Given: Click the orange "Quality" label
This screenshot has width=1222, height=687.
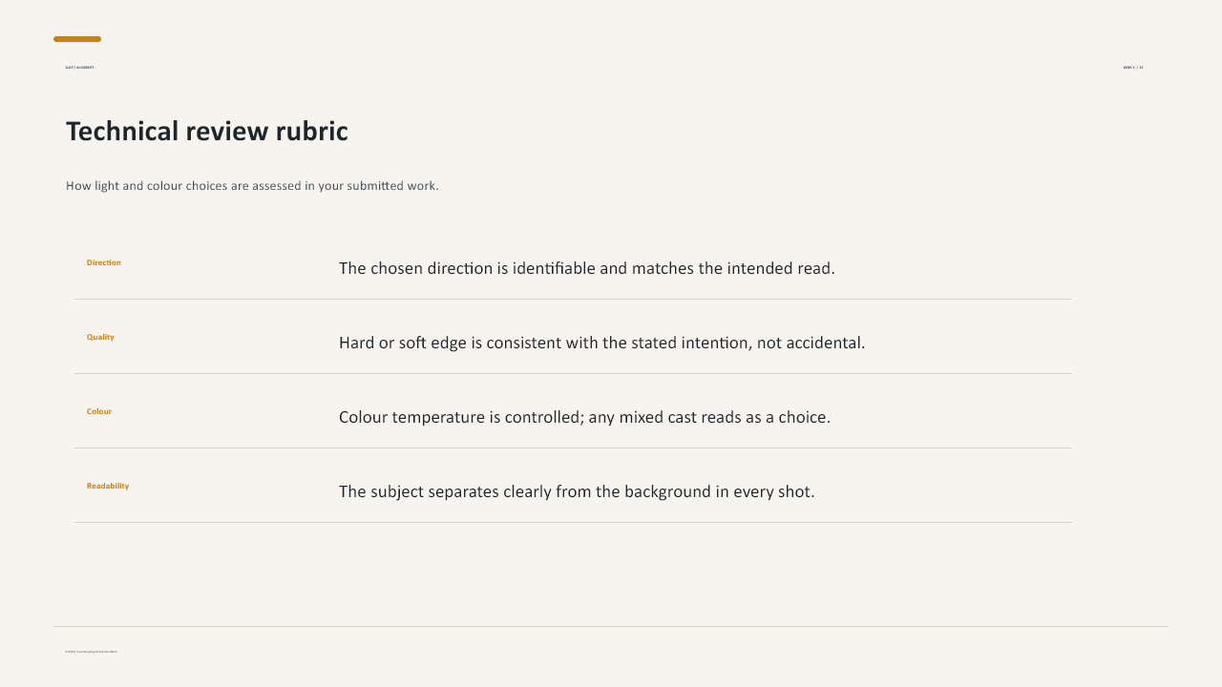Looking at the screenshot, I should click(x=100, y=337).
